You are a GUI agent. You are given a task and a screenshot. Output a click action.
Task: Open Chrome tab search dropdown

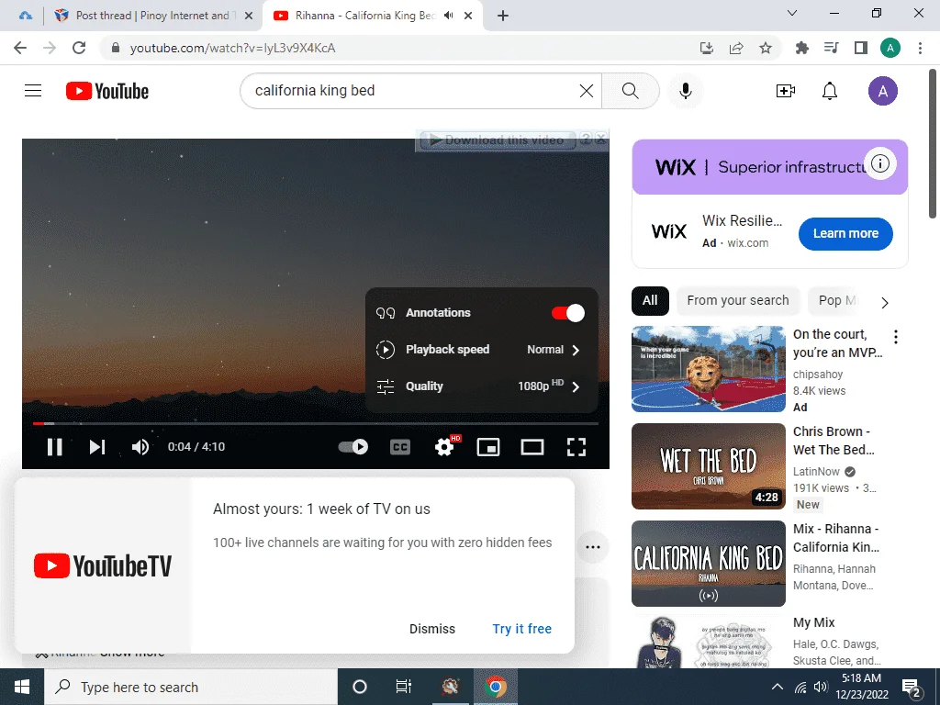coord(792,13)
